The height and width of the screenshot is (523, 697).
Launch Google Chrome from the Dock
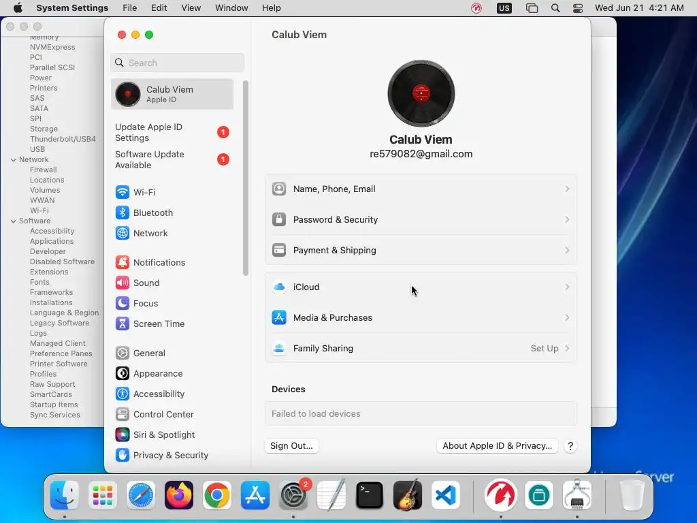(x=217, y=495)
